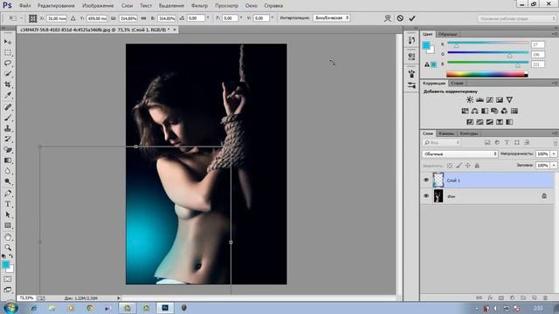The image size is (559, 314).
Task: Select the Lasso tool
Action: point(8,64)
